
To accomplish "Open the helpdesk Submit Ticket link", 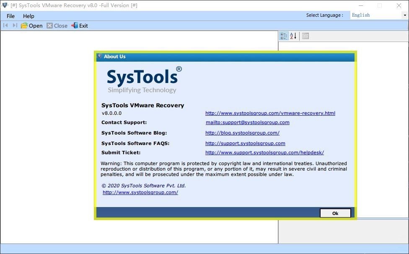I will click(264, 153).
